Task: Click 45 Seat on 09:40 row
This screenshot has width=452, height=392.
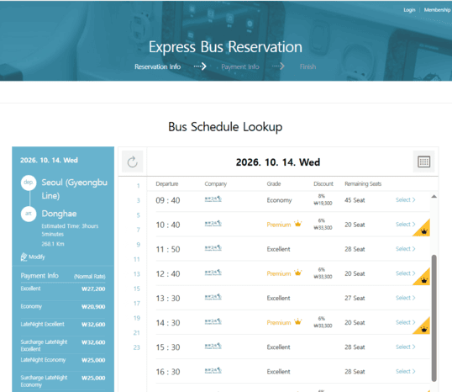Action: [x=355, y=200]
